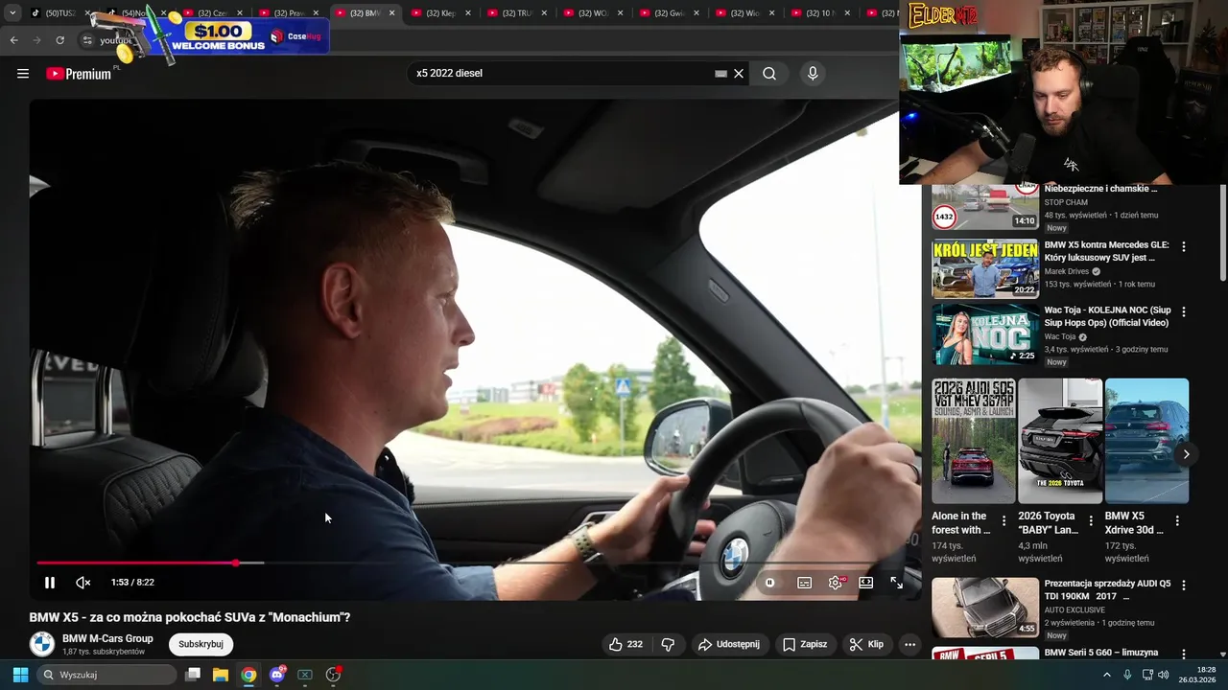Open the YouTube hamburger guide menu
This screenshot has width=1228, height=690.
click(x=23, y=74)
